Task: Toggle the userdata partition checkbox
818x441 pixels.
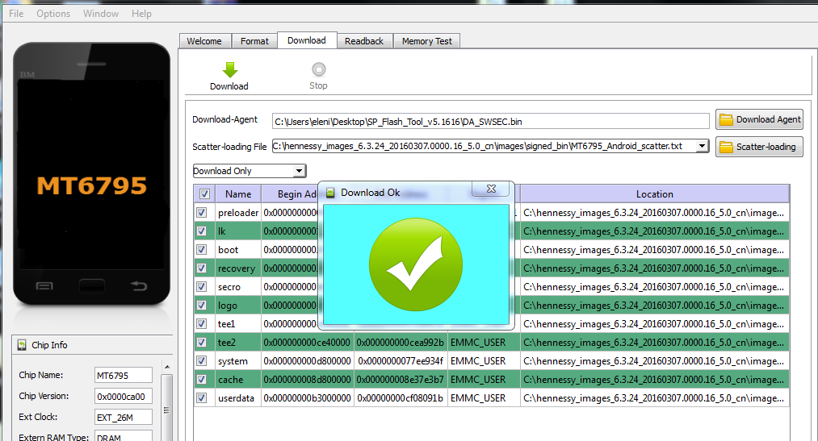Action: pos(202,397)
